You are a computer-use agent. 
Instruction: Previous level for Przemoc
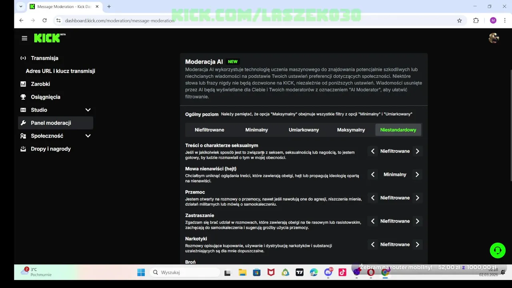pyautogui.click(x=373, y=198)
